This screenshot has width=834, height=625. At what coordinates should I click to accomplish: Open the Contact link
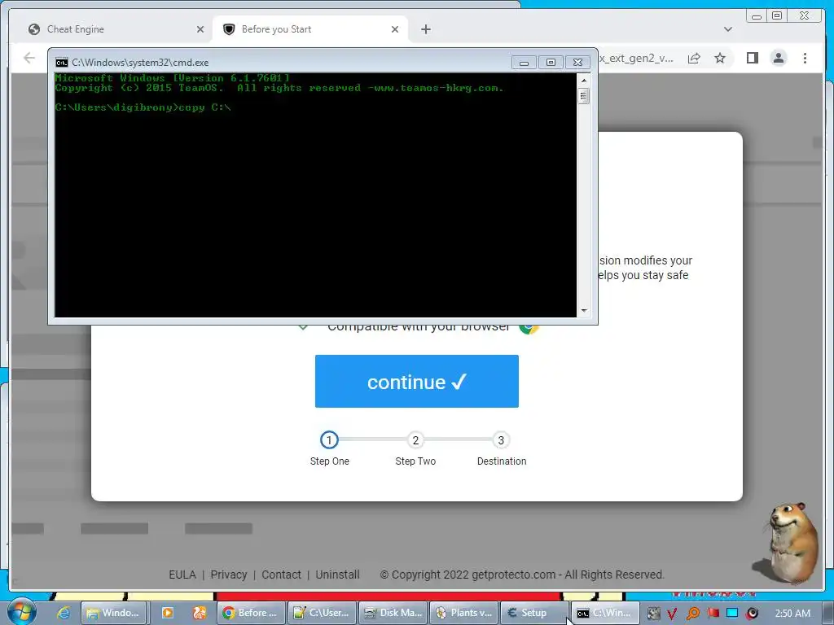(281, 575)
